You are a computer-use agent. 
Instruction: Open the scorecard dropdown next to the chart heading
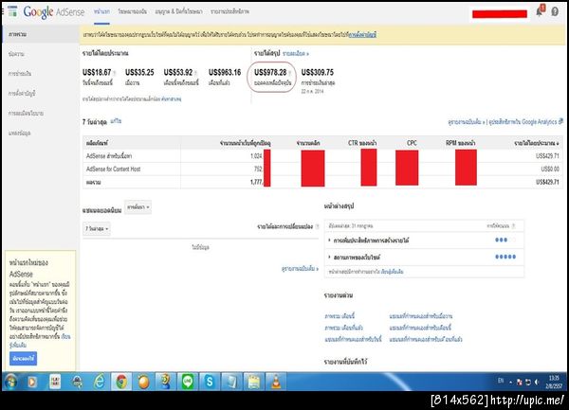coord(138,207)
